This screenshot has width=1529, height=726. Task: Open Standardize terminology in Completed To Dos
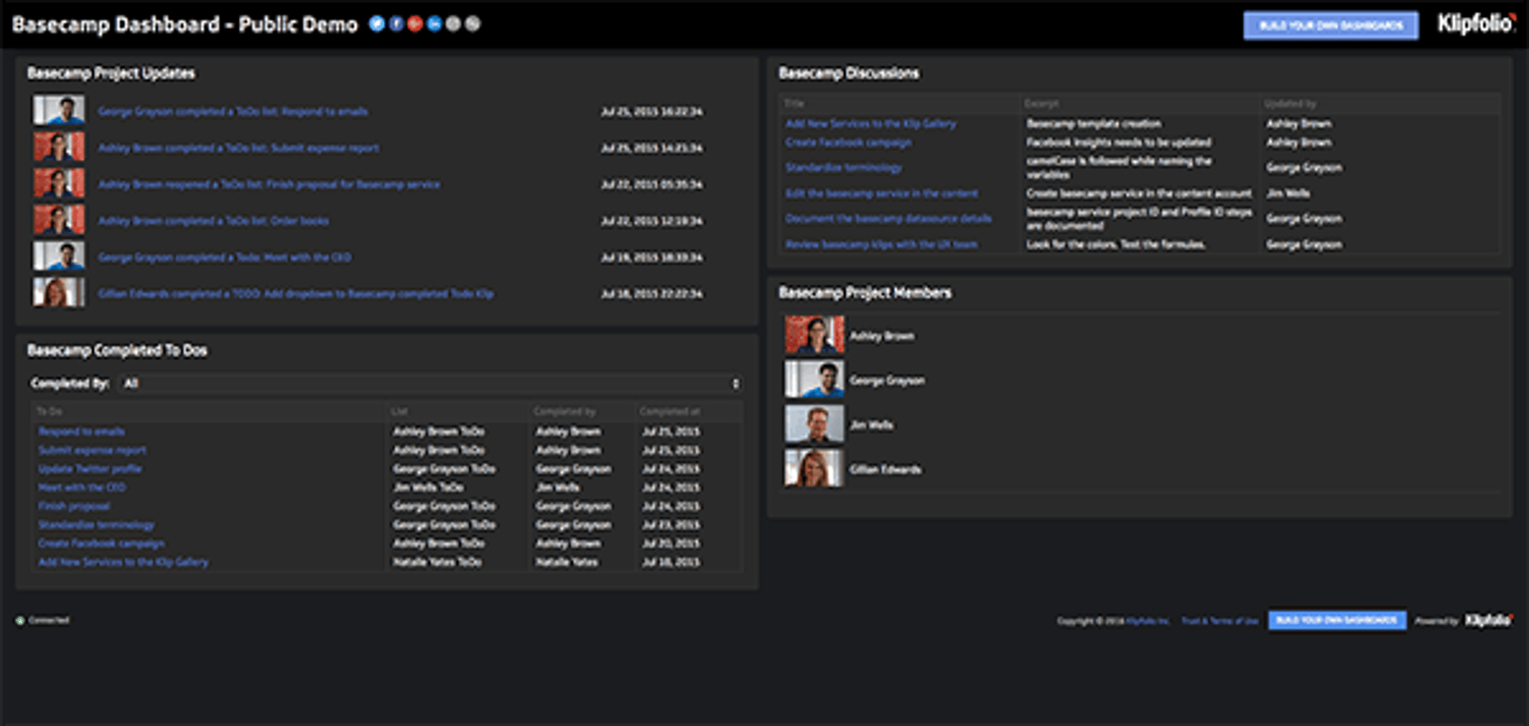pos(96,525)
